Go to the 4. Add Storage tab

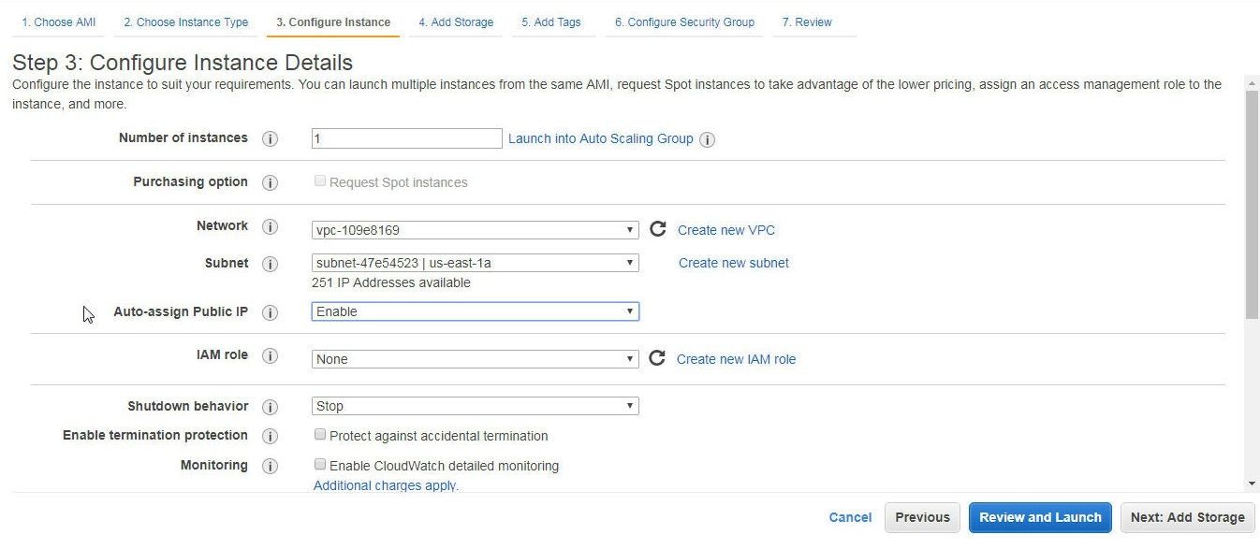pyautogui.click(x=456, y=22)
